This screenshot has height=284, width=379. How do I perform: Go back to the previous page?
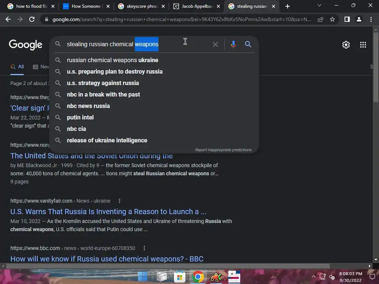(8, 19)
